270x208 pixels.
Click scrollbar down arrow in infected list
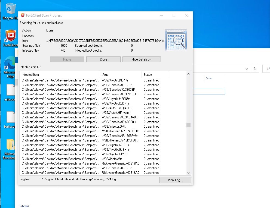(x=188, y=173)
